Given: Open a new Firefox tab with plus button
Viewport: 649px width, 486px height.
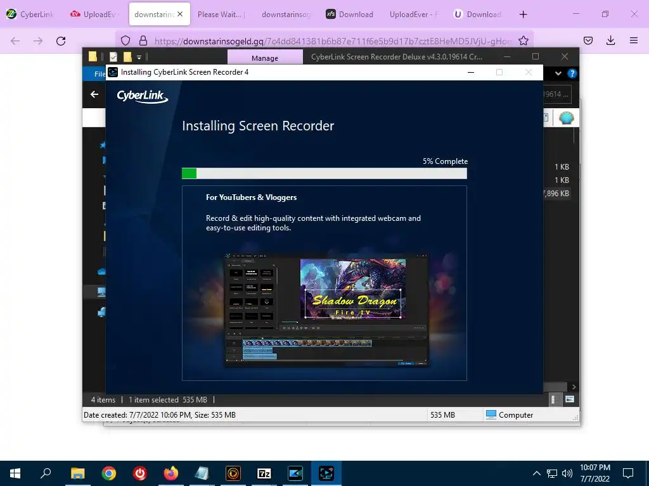Looking at the screenshot, I should [523, 15].
